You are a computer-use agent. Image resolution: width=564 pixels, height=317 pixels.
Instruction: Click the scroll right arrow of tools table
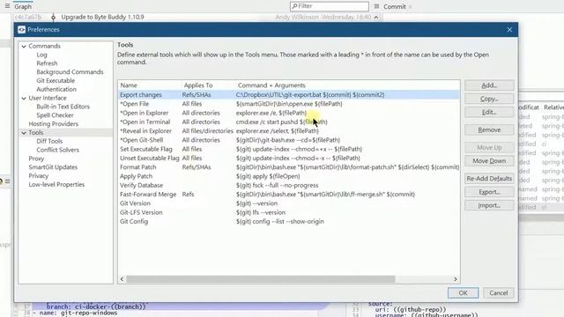456,279
